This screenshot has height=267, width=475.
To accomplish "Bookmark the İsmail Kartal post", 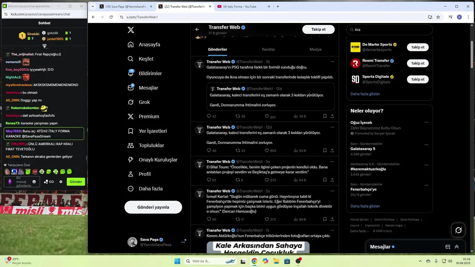I will pyautogui.click(x=325, y=219).
